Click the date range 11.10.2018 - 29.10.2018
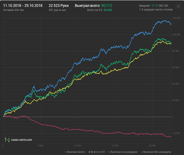 [23, 6]
